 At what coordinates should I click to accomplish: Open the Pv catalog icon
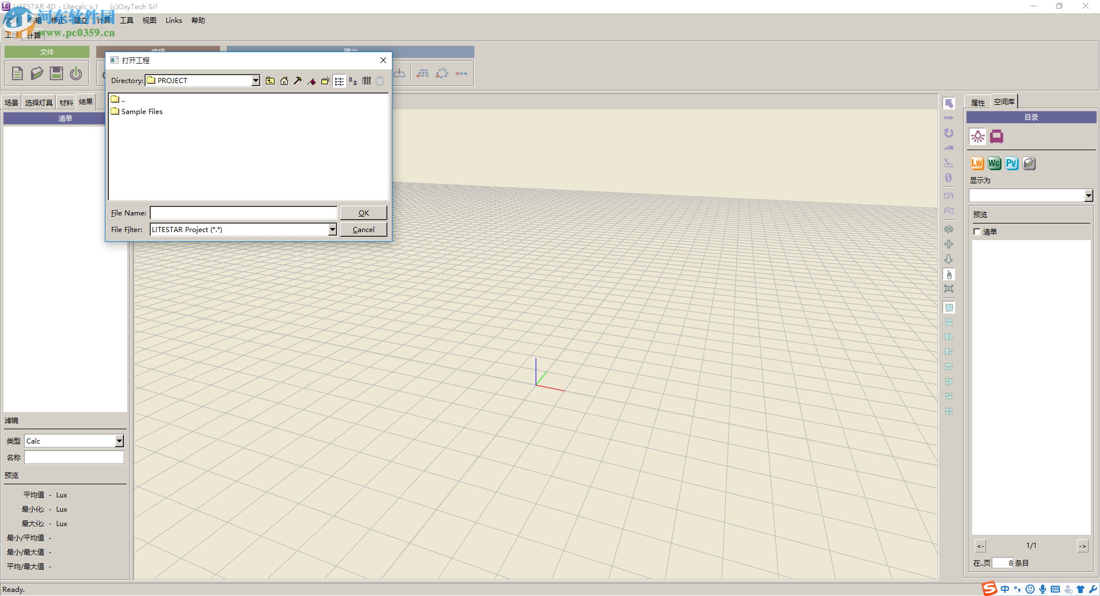tap(1012, 163)
